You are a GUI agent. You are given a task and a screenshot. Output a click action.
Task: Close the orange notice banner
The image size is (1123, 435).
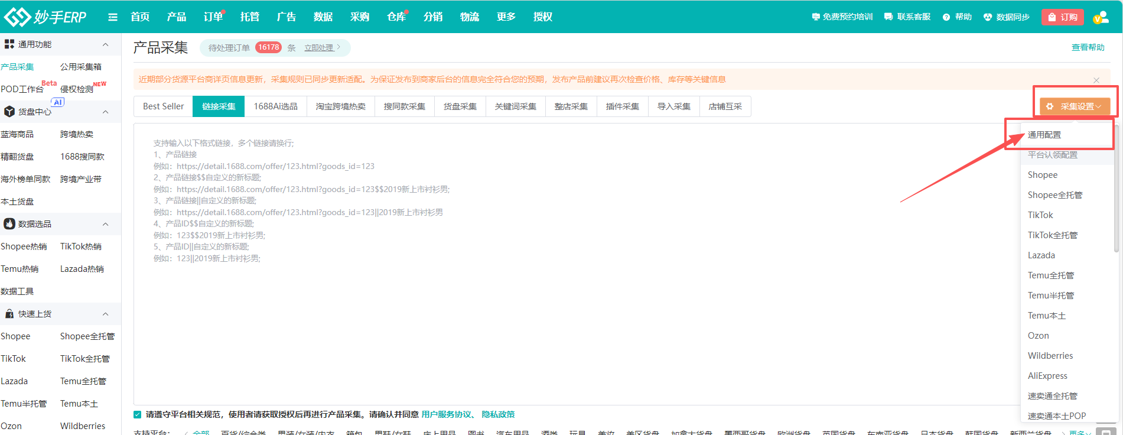click(1096, 80)
